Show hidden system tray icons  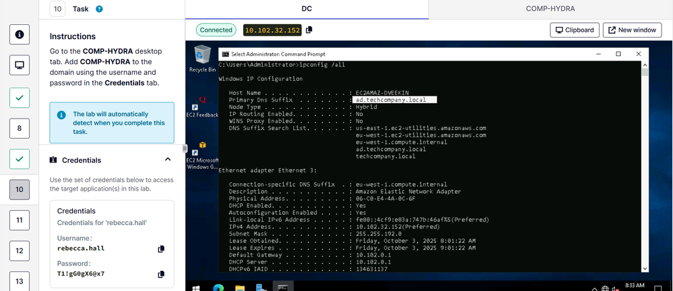(x=591, y=288)
